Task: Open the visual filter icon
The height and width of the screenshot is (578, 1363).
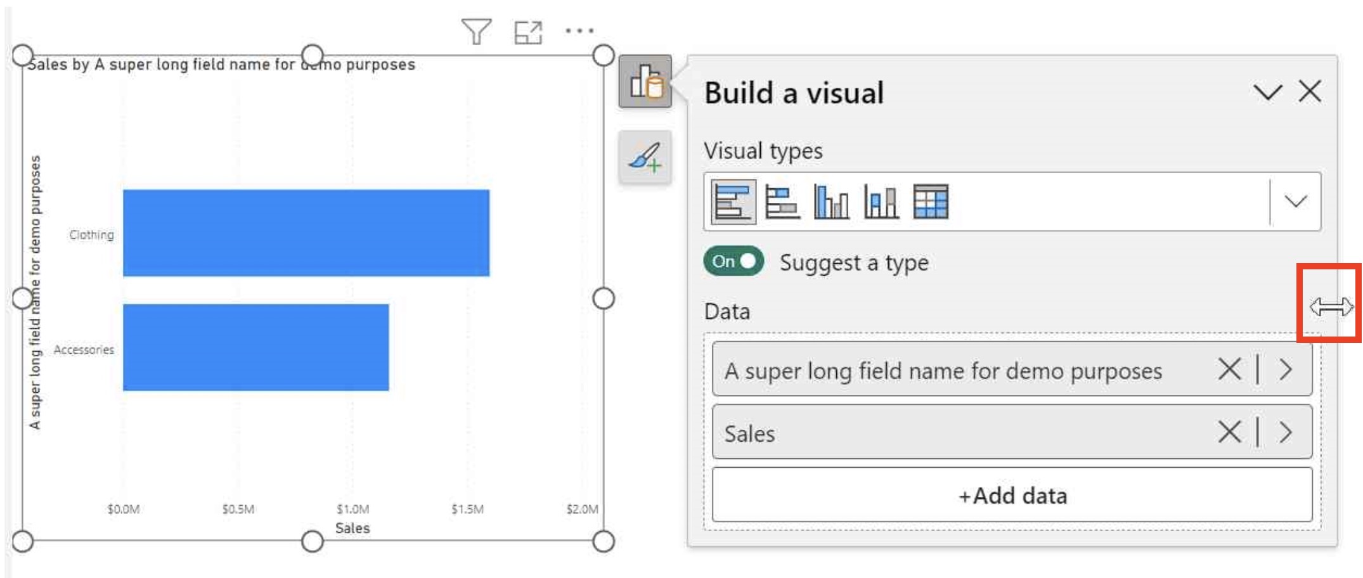Action: click(476, 32)
